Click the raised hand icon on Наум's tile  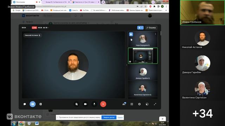[131, 34]
